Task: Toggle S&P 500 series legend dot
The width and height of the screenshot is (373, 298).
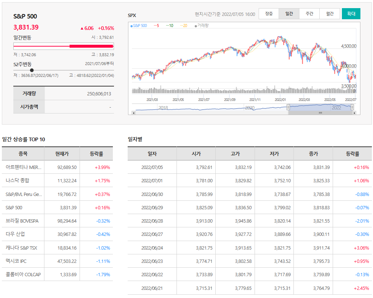Action: (x=132, y=26)
